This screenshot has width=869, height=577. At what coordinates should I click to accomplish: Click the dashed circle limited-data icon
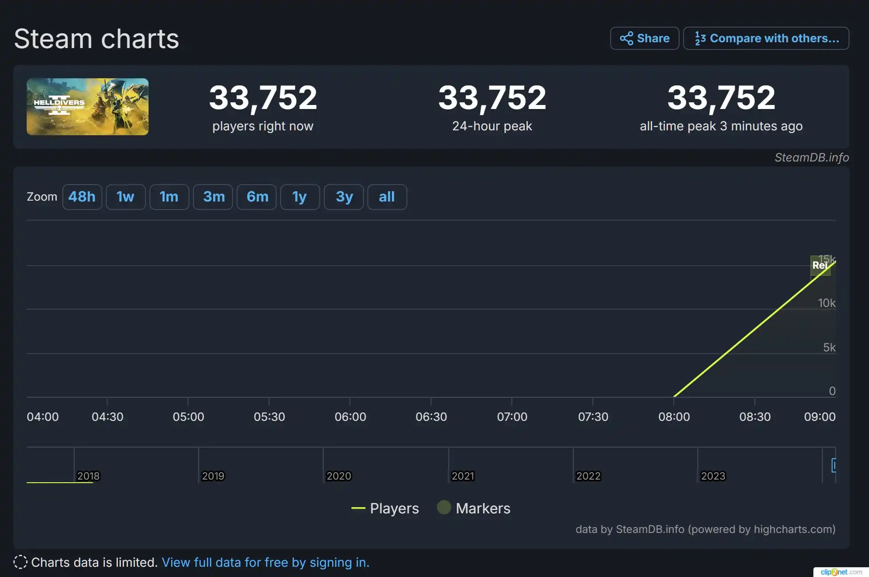20,562
